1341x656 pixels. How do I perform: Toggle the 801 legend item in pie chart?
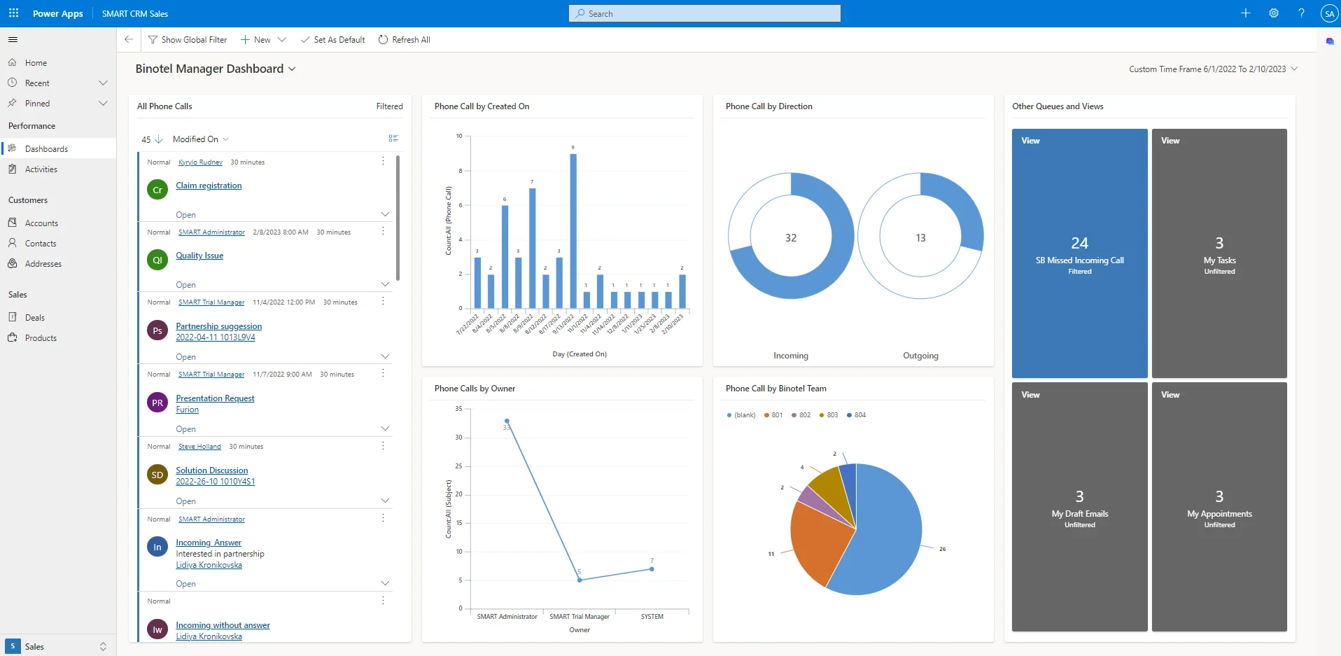(x=773, y=415)
